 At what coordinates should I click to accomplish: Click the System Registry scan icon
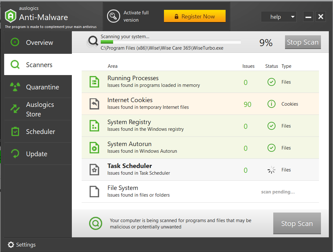[94, 125]
